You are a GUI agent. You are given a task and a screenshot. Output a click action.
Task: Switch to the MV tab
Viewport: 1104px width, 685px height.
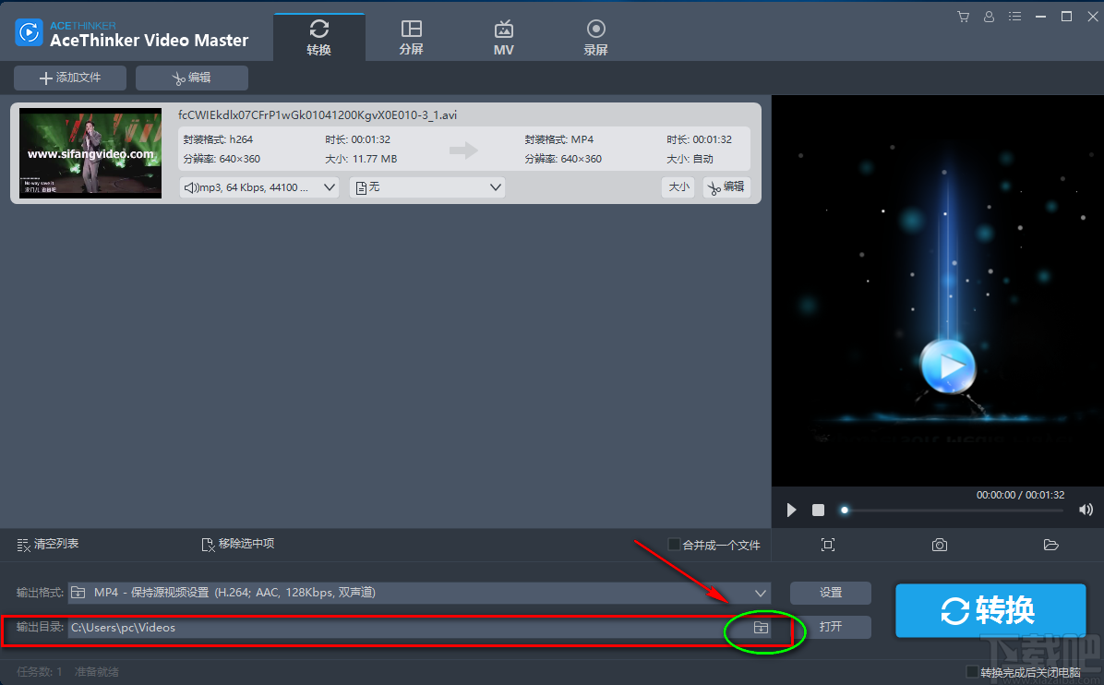[x=503, y=36]
